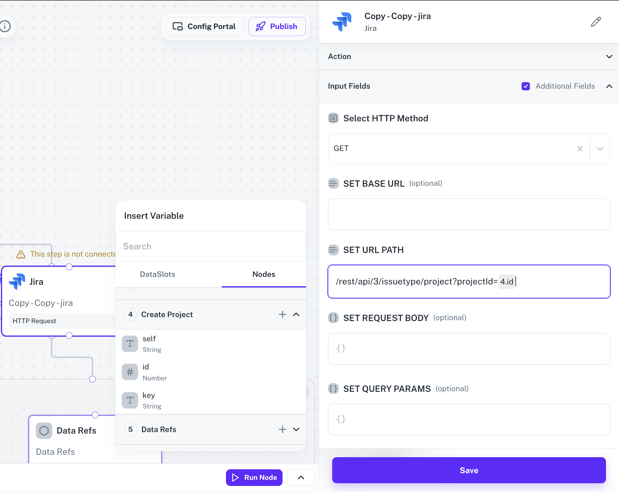The height and width of the screenshot is (492, 619).
Task: Expand the Data Refs variable group
Action: pyautogui.click(x=296, y=429)
